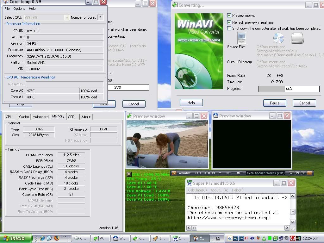The image size is (324, 243).
Task: Click Winamp's eject/open file icon
Action: [x=221, y=173]
